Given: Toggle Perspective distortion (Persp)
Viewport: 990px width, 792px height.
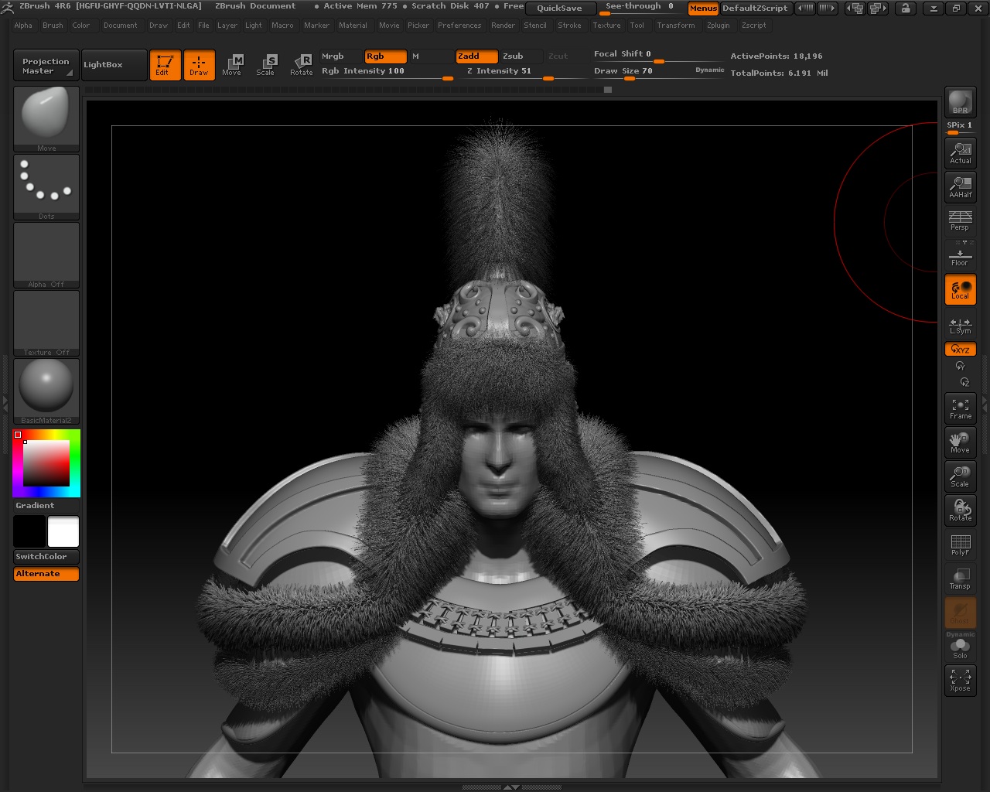Looking at the screenshot, I should [x=960, y=220].
